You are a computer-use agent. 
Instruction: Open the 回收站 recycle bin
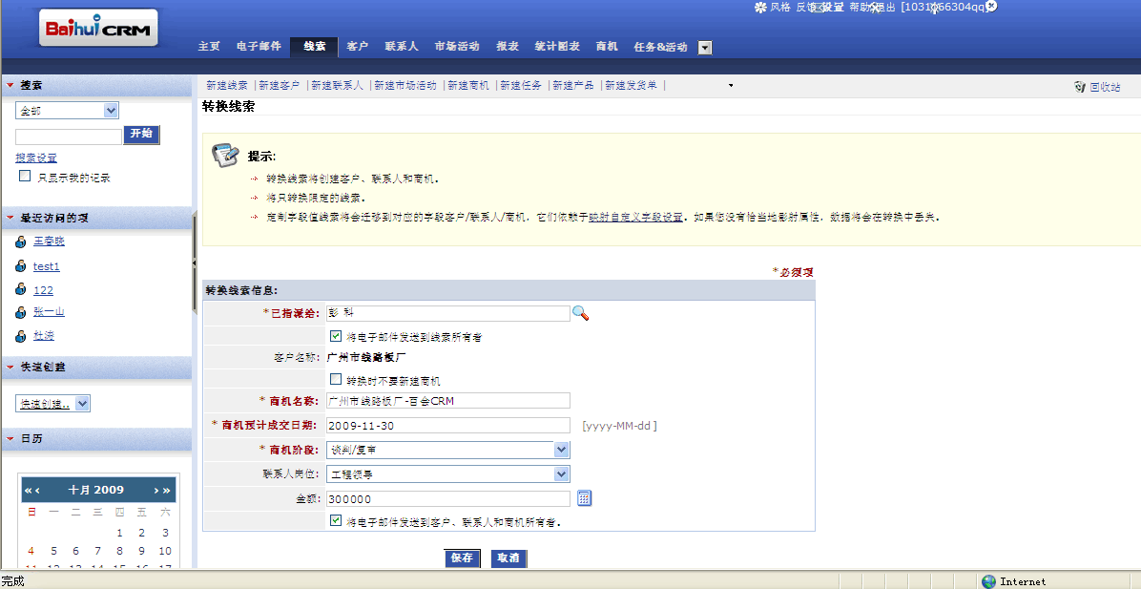pos(1097,87)
